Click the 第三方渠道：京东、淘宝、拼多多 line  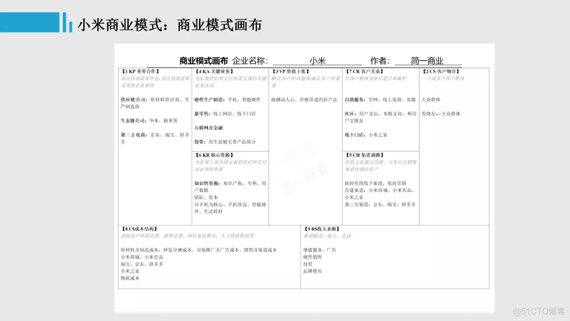pos(380,204)
